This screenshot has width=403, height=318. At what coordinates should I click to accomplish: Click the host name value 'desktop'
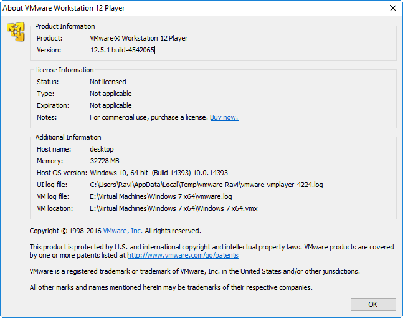(x=102, y=149)
